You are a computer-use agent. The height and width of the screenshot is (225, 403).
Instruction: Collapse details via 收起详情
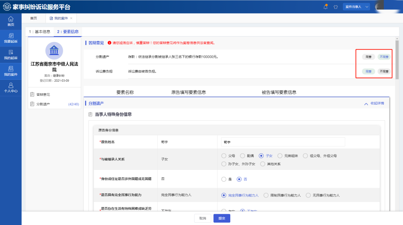[374, 104]
